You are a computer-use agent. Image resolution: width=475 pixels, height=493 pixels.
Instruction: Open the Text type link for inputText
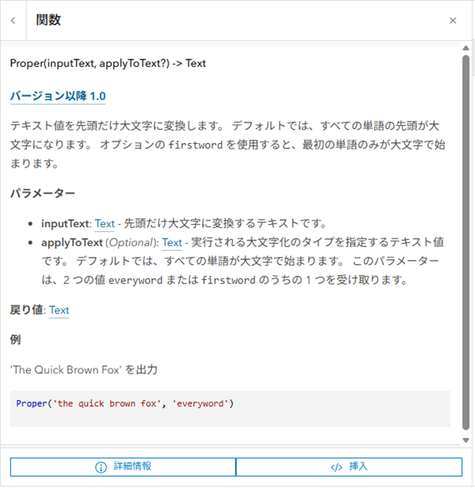pos(105,223)
